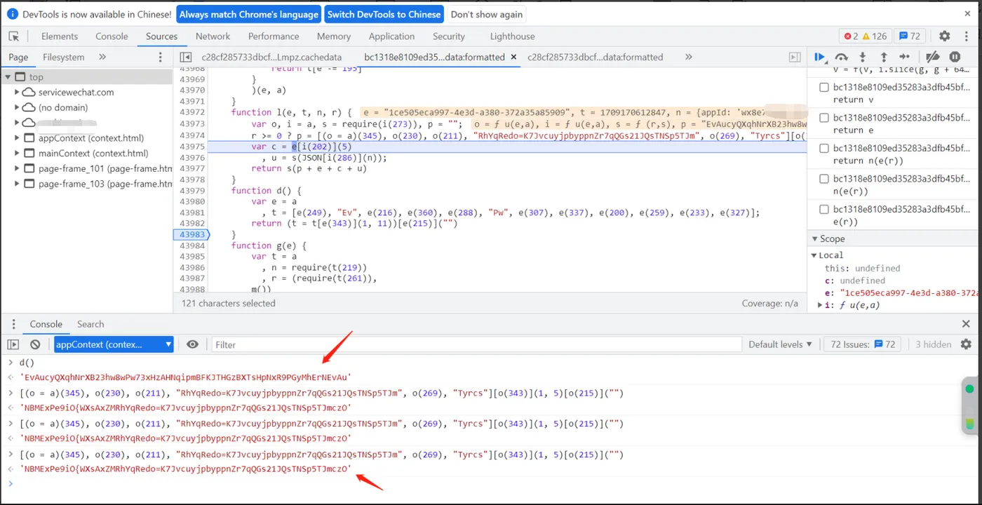Image resolution: width=982 pixels, height=505 pixels.
Task: Collapse the 'top' tree node
Action: pos(8,77)
